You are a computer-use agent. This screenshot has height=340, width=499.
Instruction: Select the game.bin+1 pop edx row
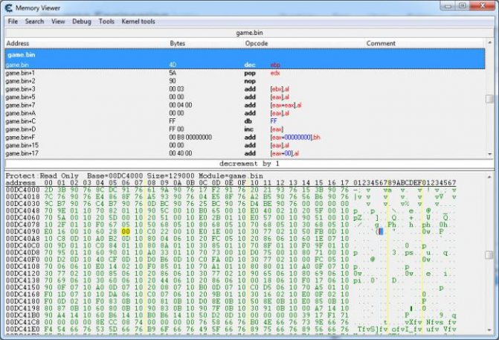245,73
